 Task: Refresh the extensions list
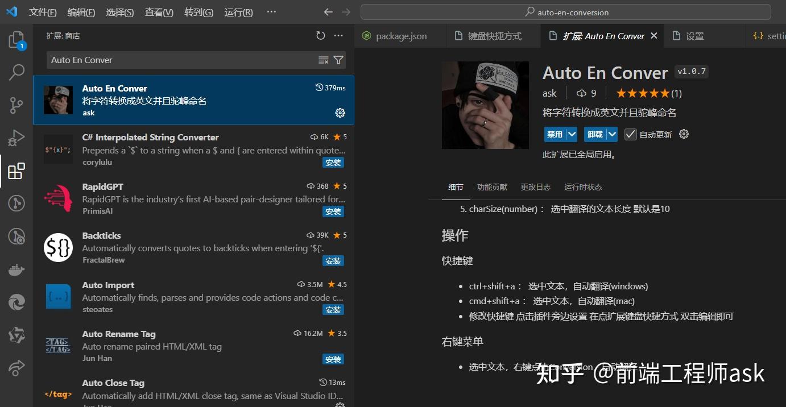coord(320,35)
